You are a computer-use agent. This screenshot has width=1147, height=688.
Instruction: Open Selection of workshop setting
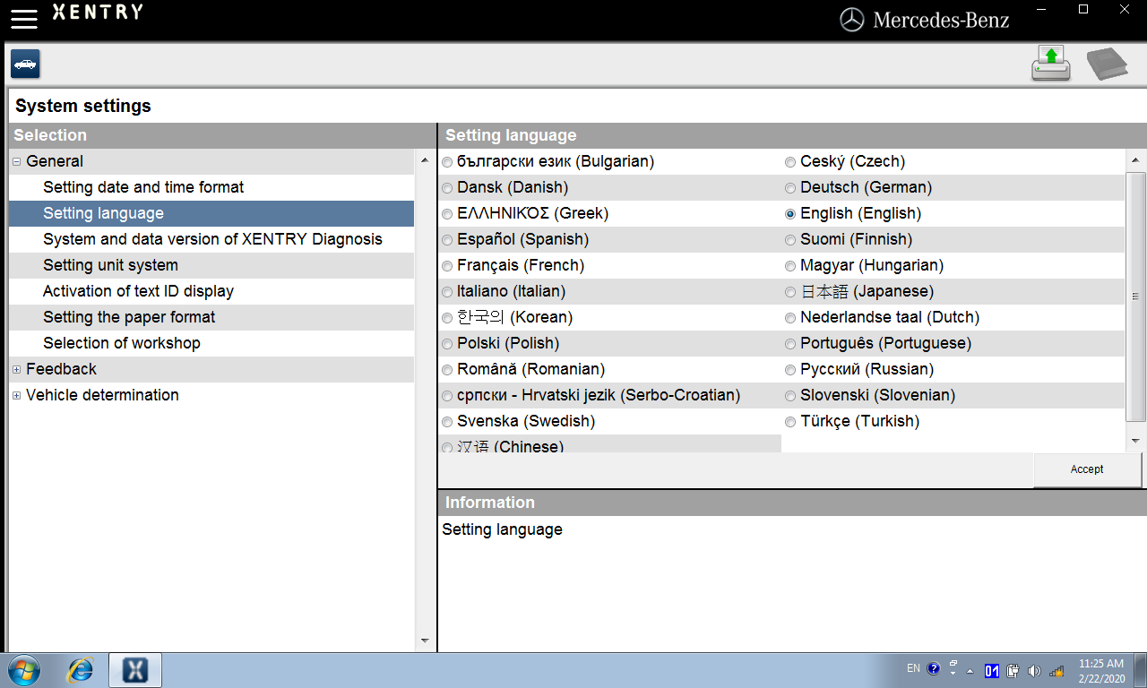click(x=122, y=343)
